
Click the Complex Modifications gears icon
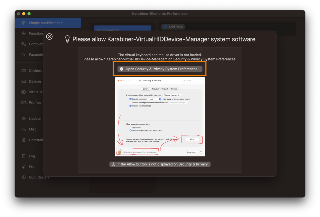[x=24, y=44]
